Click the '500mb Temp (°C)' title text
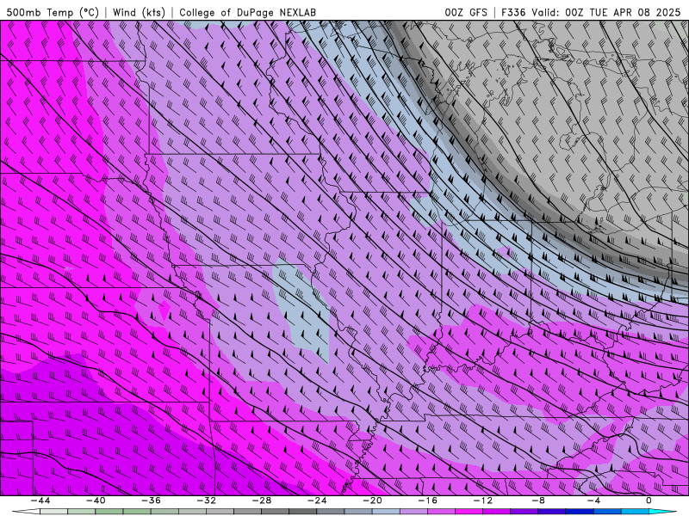The height and width of the screenshot is (516, 689). (x=53, y=12)
